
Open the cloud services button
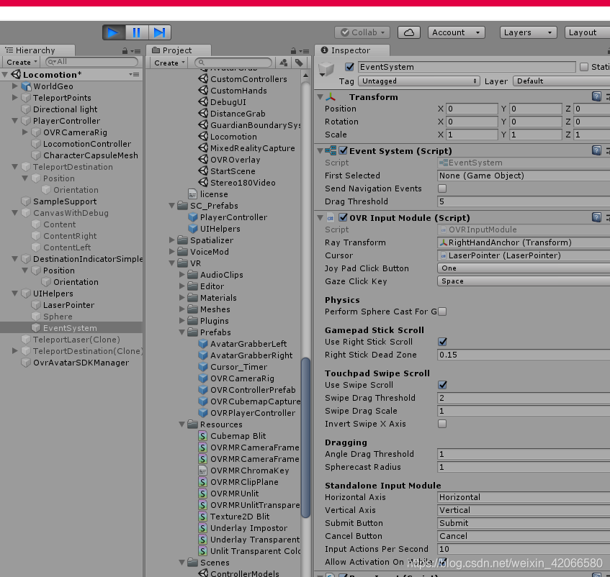(x=409, y=32)
